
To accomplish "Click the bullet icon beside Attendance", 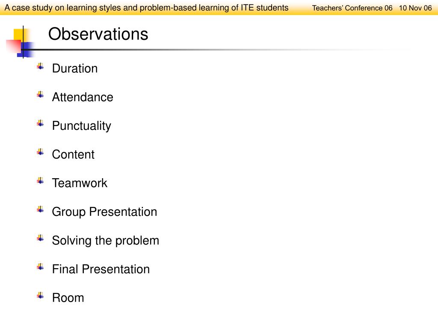I will (x=40, y=95).
